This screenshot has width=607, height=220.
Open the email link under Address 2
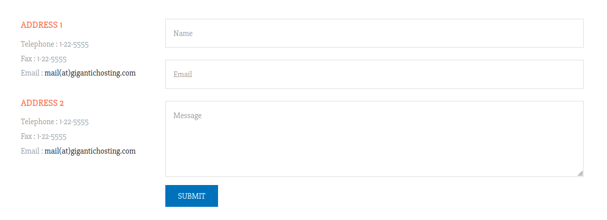(x=90, y=151)
